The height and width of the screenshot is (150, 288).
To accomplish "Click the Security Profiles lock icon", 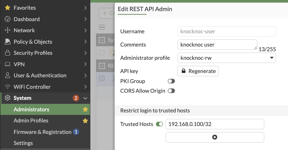I will [7, 53].
